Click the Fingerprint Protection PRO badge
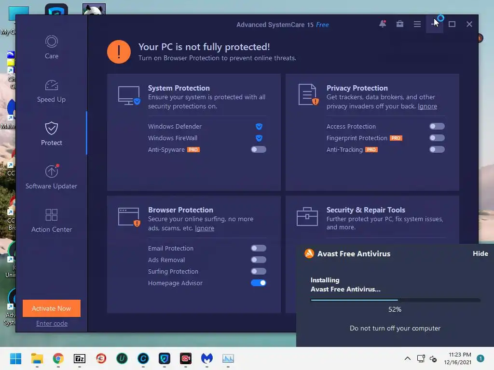 (396, 138)
